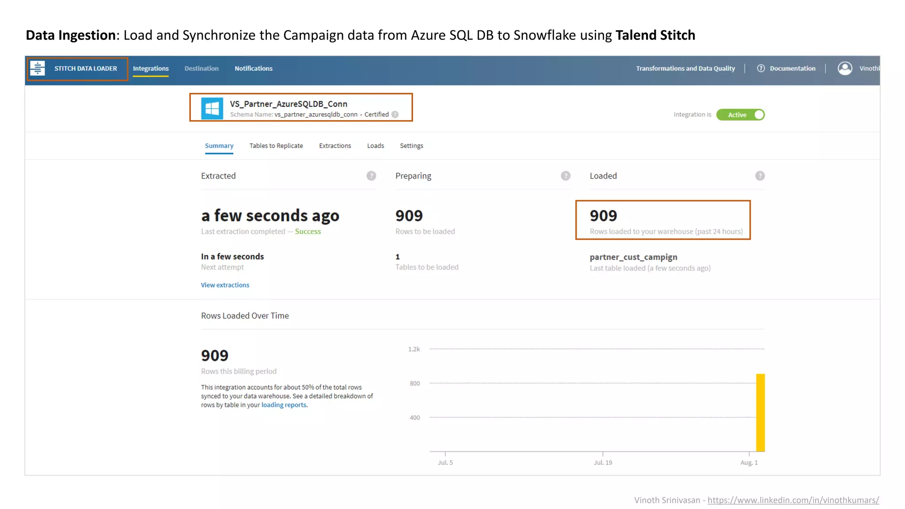
Task: Click the Stitch Data Loader logo icon
Action: tap(38, 68)
